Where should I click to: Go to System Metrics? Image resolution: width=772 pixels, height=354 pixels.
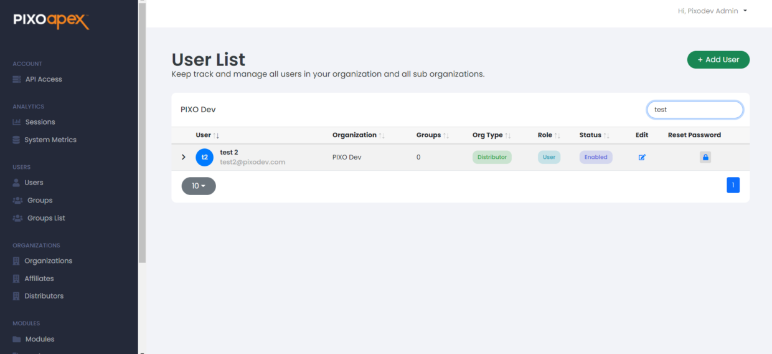point(45,140)
